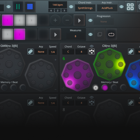Click the dice randomize icon in C9 panel
The image size is (140, 140).
pos(92,52)
